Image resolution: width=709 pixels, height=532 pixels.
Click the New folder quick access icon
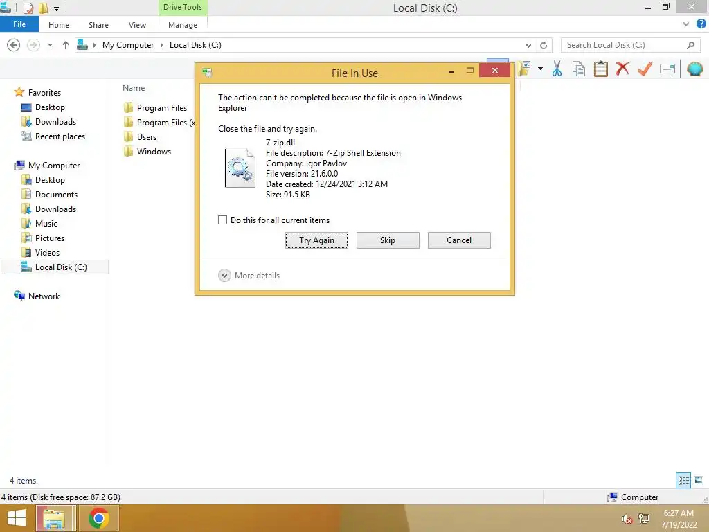44,8
